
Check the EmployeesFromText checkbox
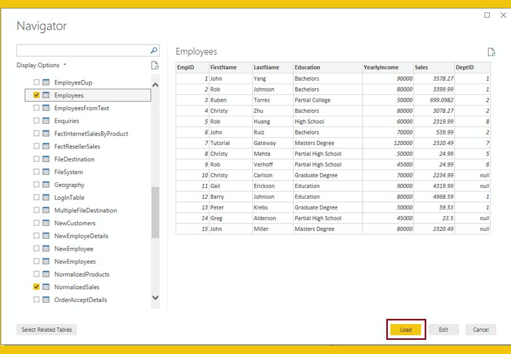37,108
